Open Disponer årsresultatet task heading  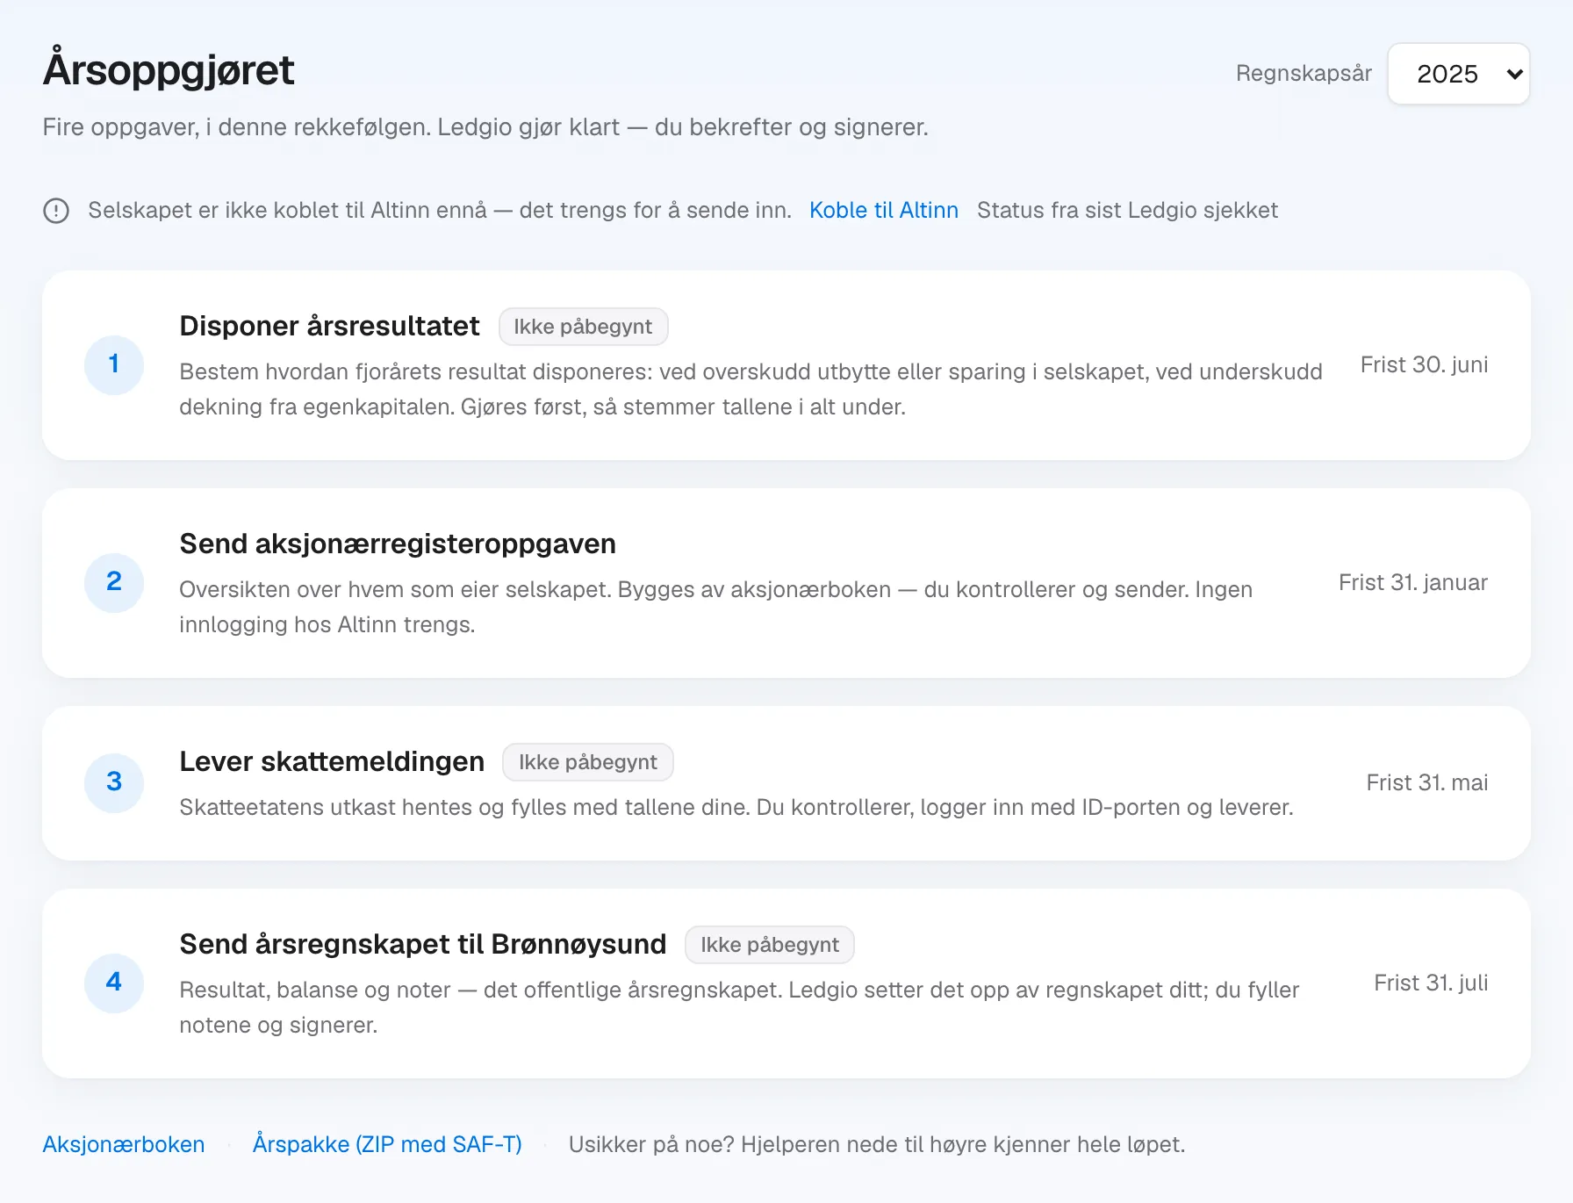(329, 326)
